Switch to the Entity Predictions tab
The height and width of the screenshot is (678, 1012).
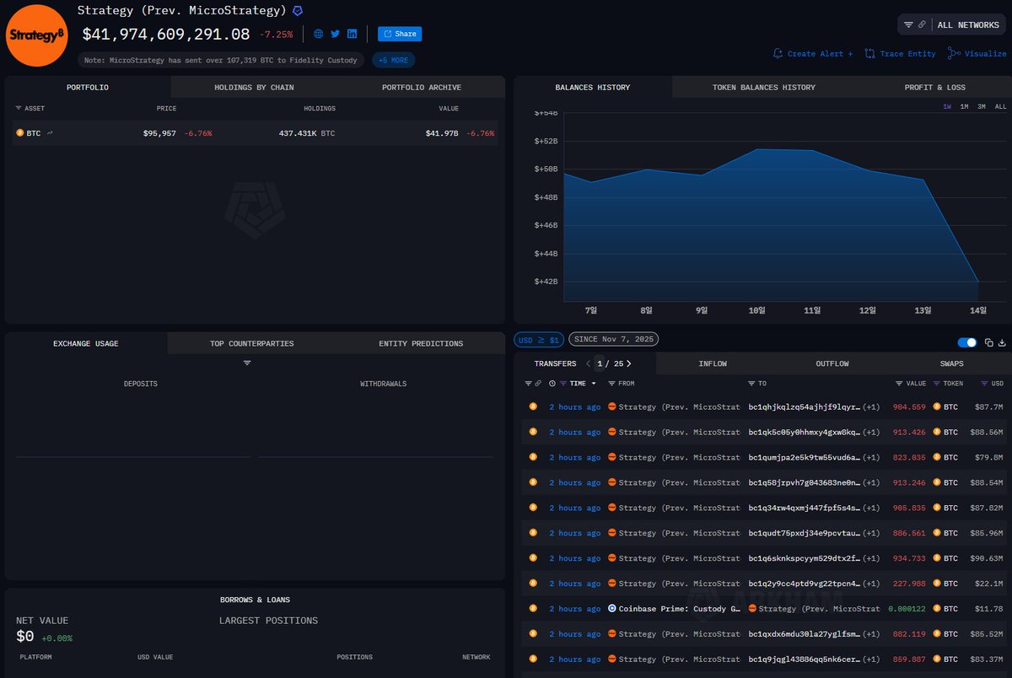pos(421,343)
